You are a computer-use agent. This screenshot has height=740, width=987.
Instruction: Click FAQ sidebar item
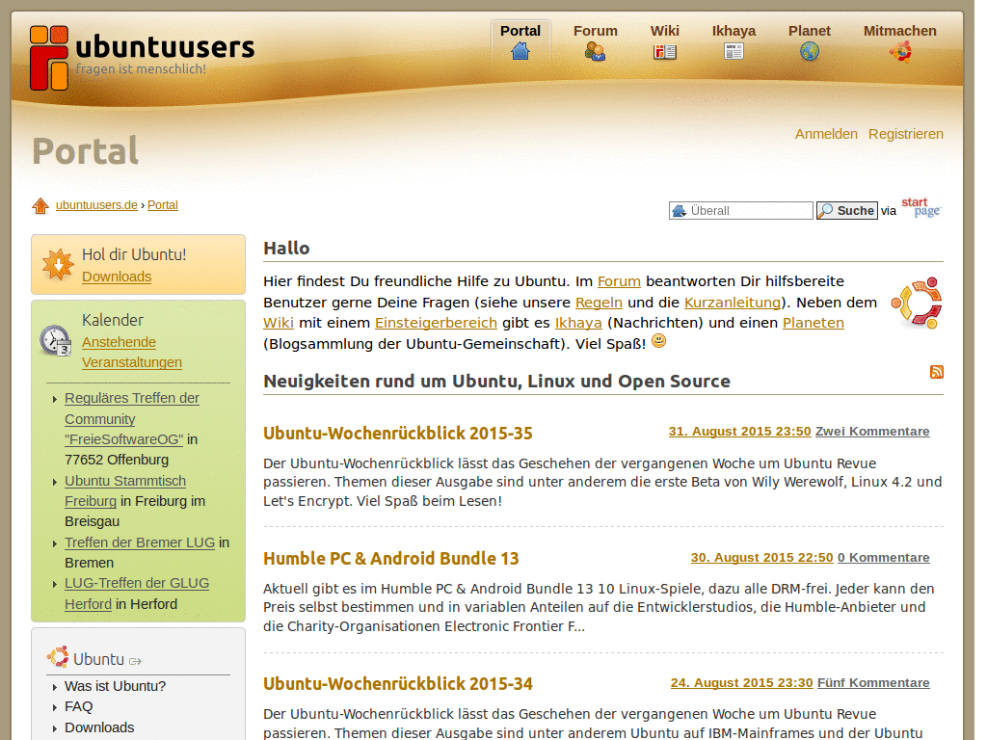tap(79, 706)
